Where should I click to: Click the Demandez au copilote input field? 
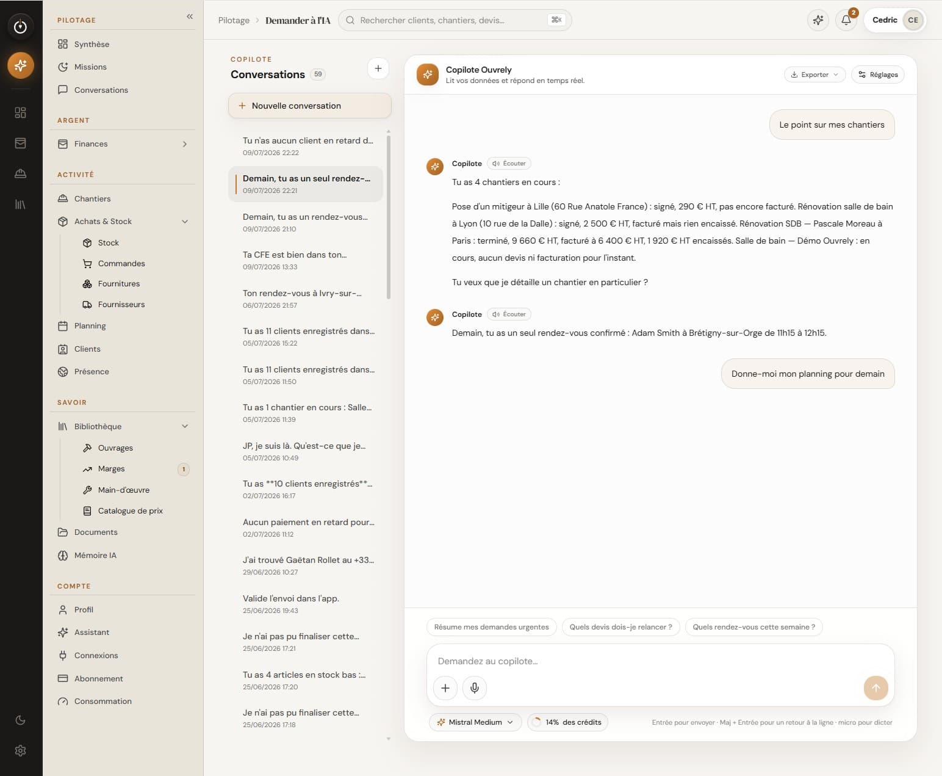660,661
